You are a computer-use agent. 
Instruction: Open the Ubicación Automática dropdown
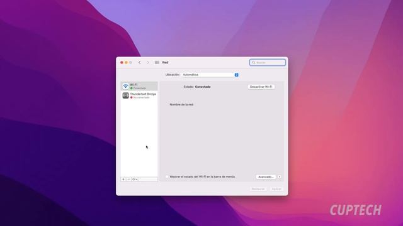tap(210, 75)
